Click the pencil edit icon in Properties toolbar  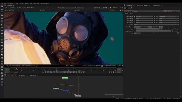click(131, 8)
